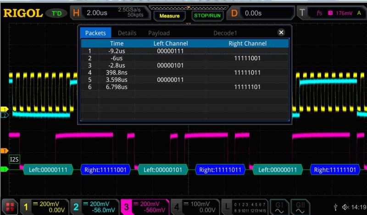This screenshot has width=367, height=215.
Task: Open the delay D 0.00s settings
Action: 261,13
